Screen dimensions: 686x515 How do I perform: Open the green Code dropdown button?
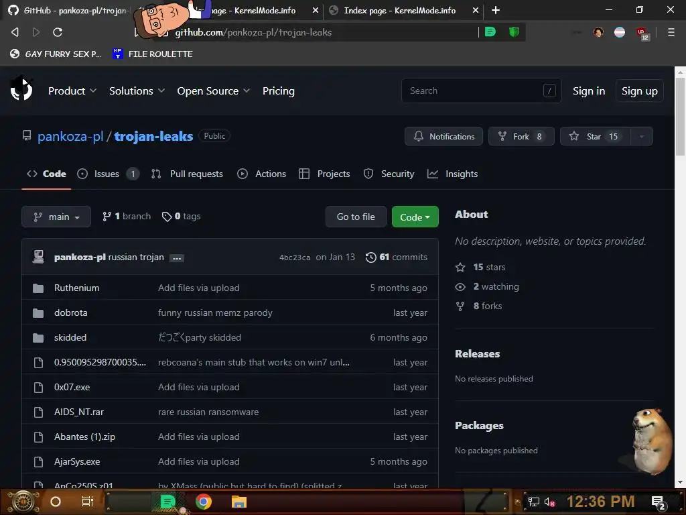(x=415, y=217)
